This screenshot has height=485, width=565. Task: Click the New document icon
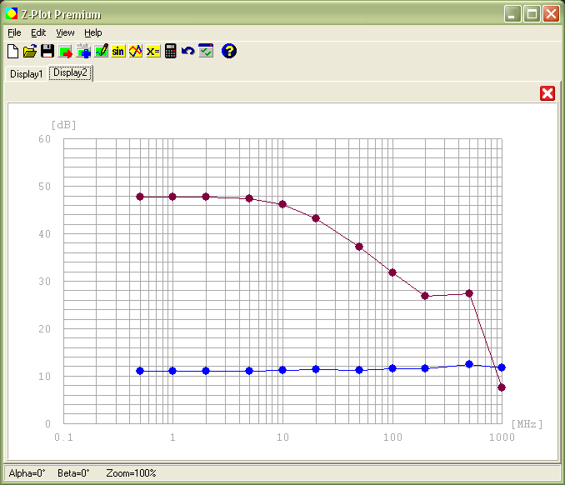12,52
